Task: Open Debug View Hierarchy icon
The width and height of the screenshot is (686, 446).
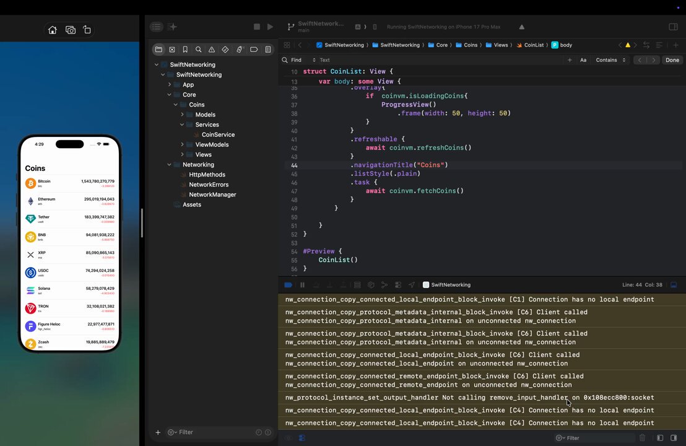Action: (x=371, y=285)
